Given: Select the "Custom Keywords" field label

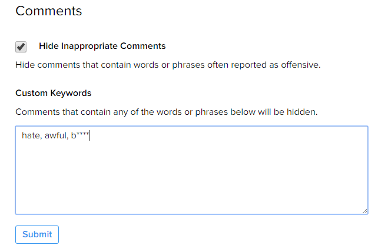Looking at the screenshot, I should [x=53, y=93].
